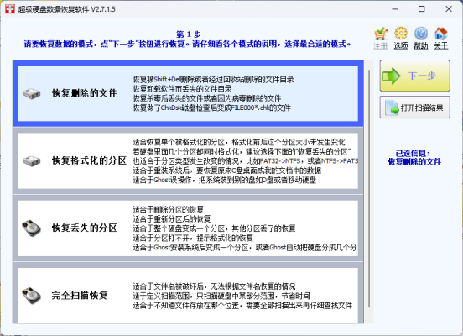Click line mentioning FAT32->NTFS
Image resolution: width=463 pixels, height=336 pixels.
tap(245, 161)
